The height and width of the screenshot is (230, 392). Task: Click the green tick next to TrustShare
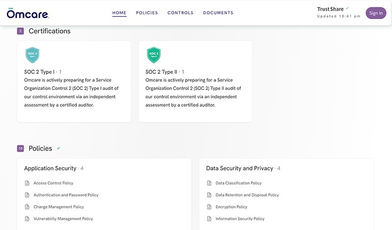[x=347, y=8]
